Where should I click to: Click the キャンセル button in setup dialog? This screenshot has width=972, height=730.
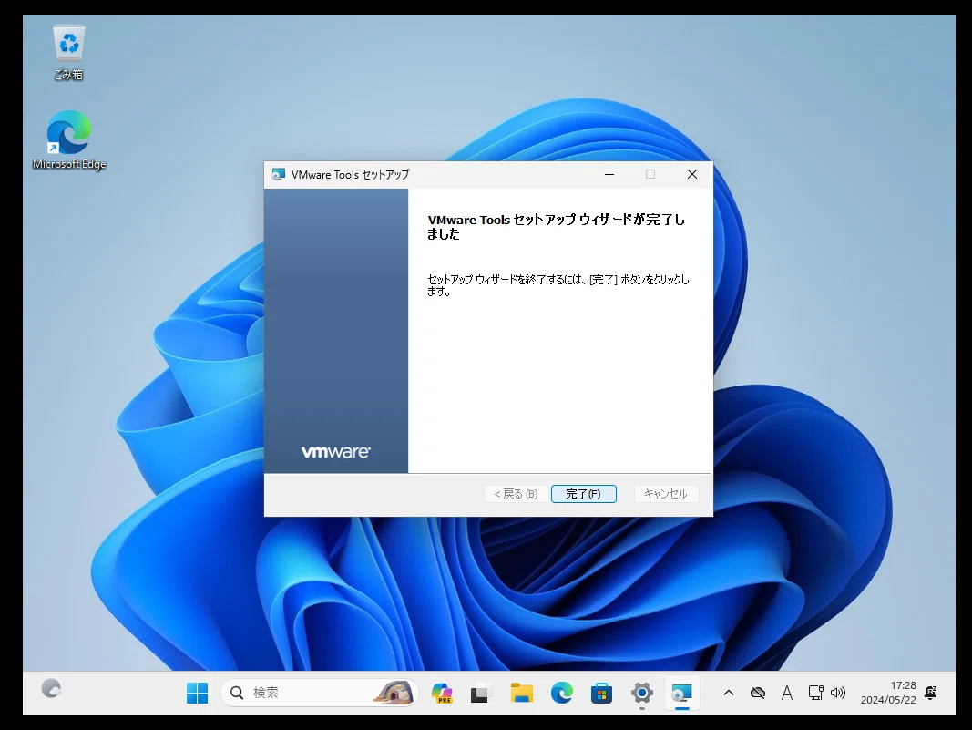(666, 494)
